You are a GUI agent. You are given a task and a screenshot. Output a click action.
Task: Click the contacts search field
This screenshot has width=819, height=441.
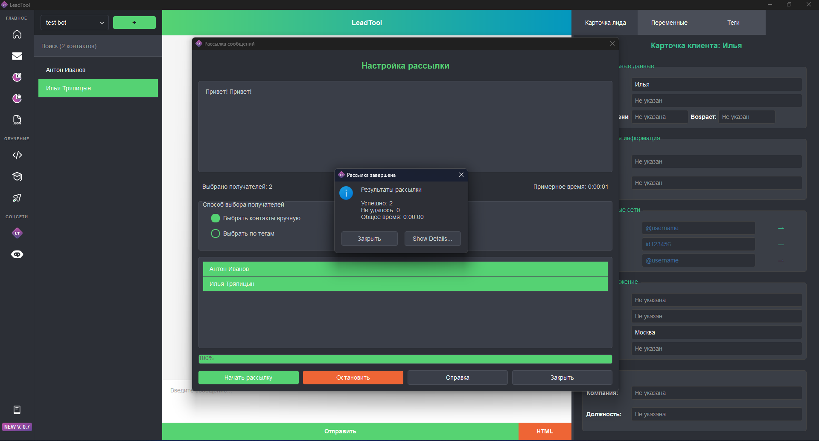click(x=98, y=46)
